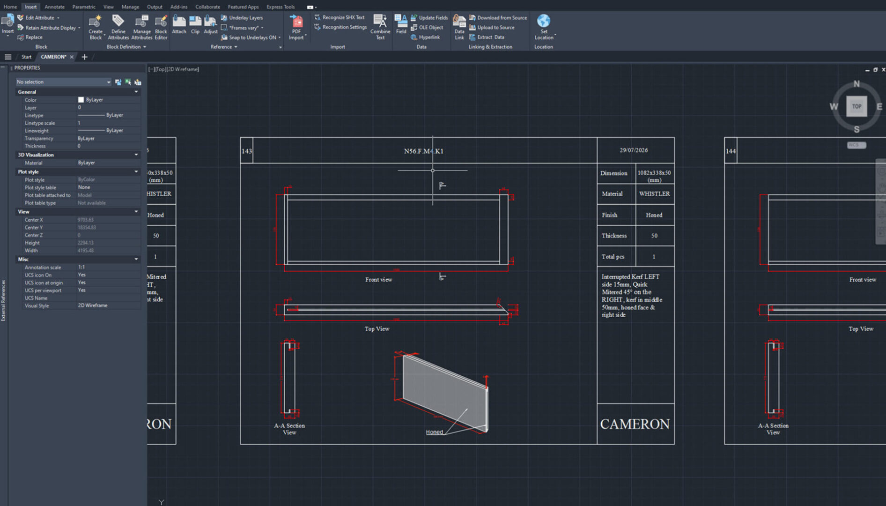The height and width of the screenshot is (506, 886).
Task: Open the file tab hamburger menu
Action: pyautogui.click(x=8, y=57)
